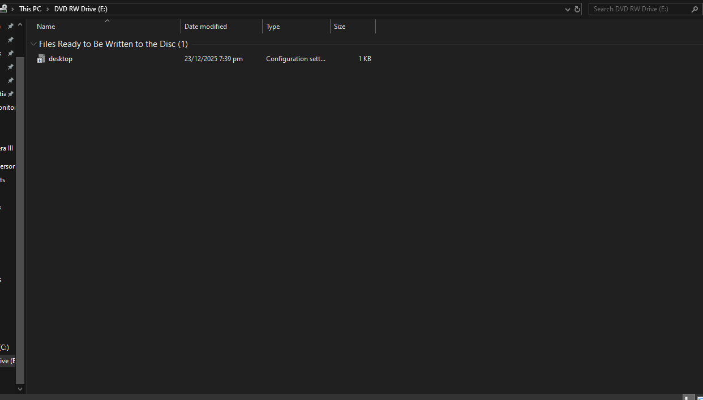Open the address bar history dropdown

(x=568, y=9)
